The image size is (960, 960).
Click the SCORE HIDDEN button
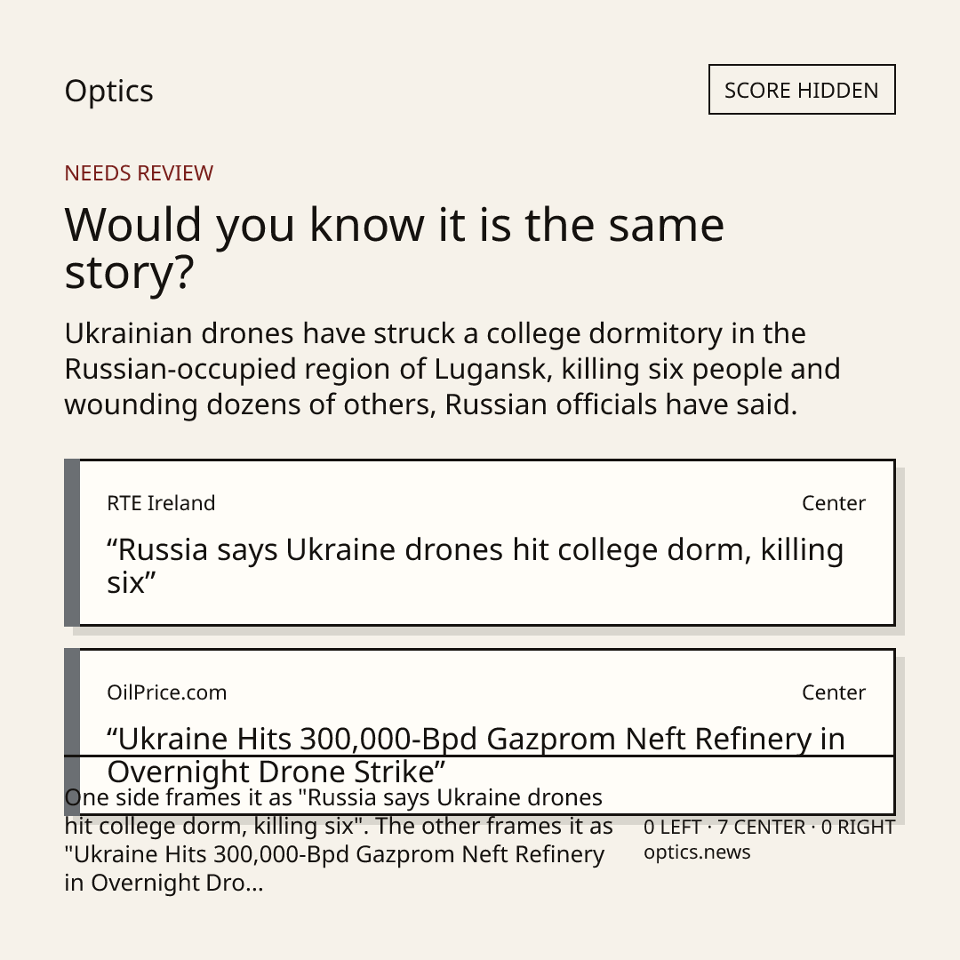pos(802,90)
